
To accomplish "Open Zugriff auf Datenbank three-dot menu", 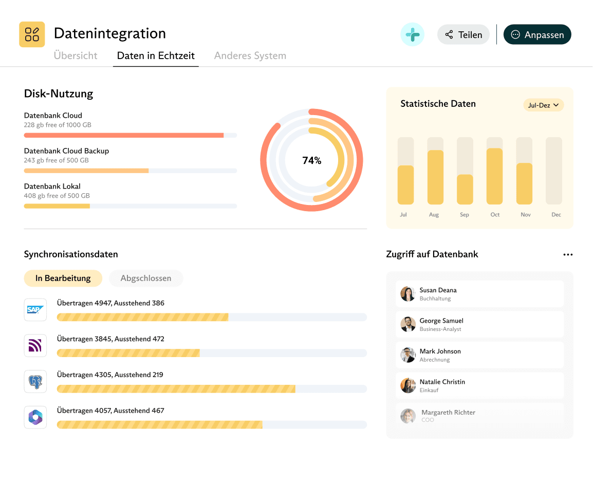I will pyautogui.click(x=567, y=255).
